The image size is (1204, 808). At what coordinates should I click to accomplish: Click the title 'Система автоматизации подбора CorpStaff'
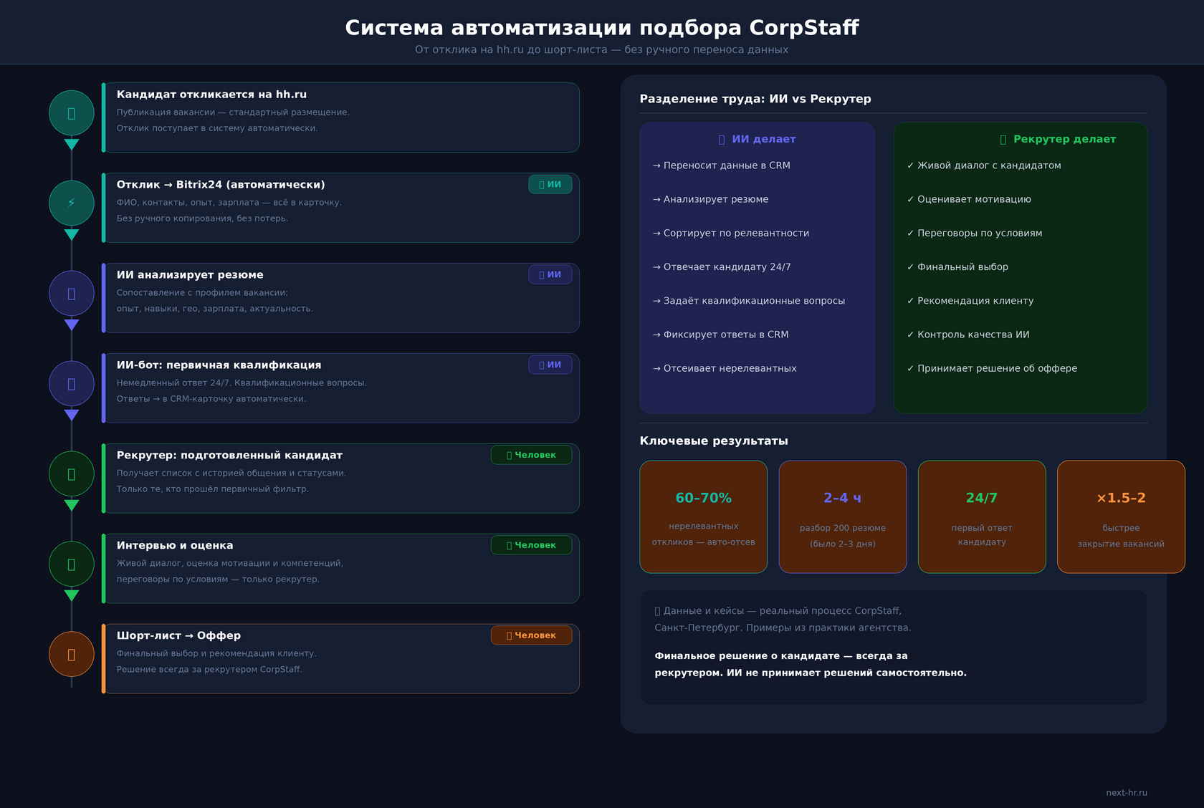pos(602,27)
